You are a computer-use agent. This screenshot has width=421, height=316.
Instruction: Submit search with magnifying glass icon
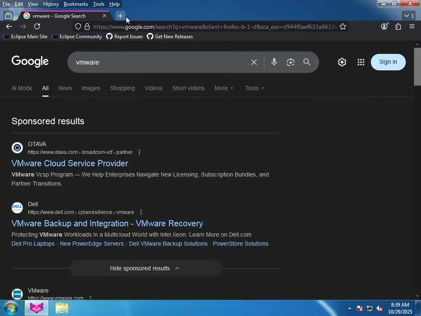point(307,62)
